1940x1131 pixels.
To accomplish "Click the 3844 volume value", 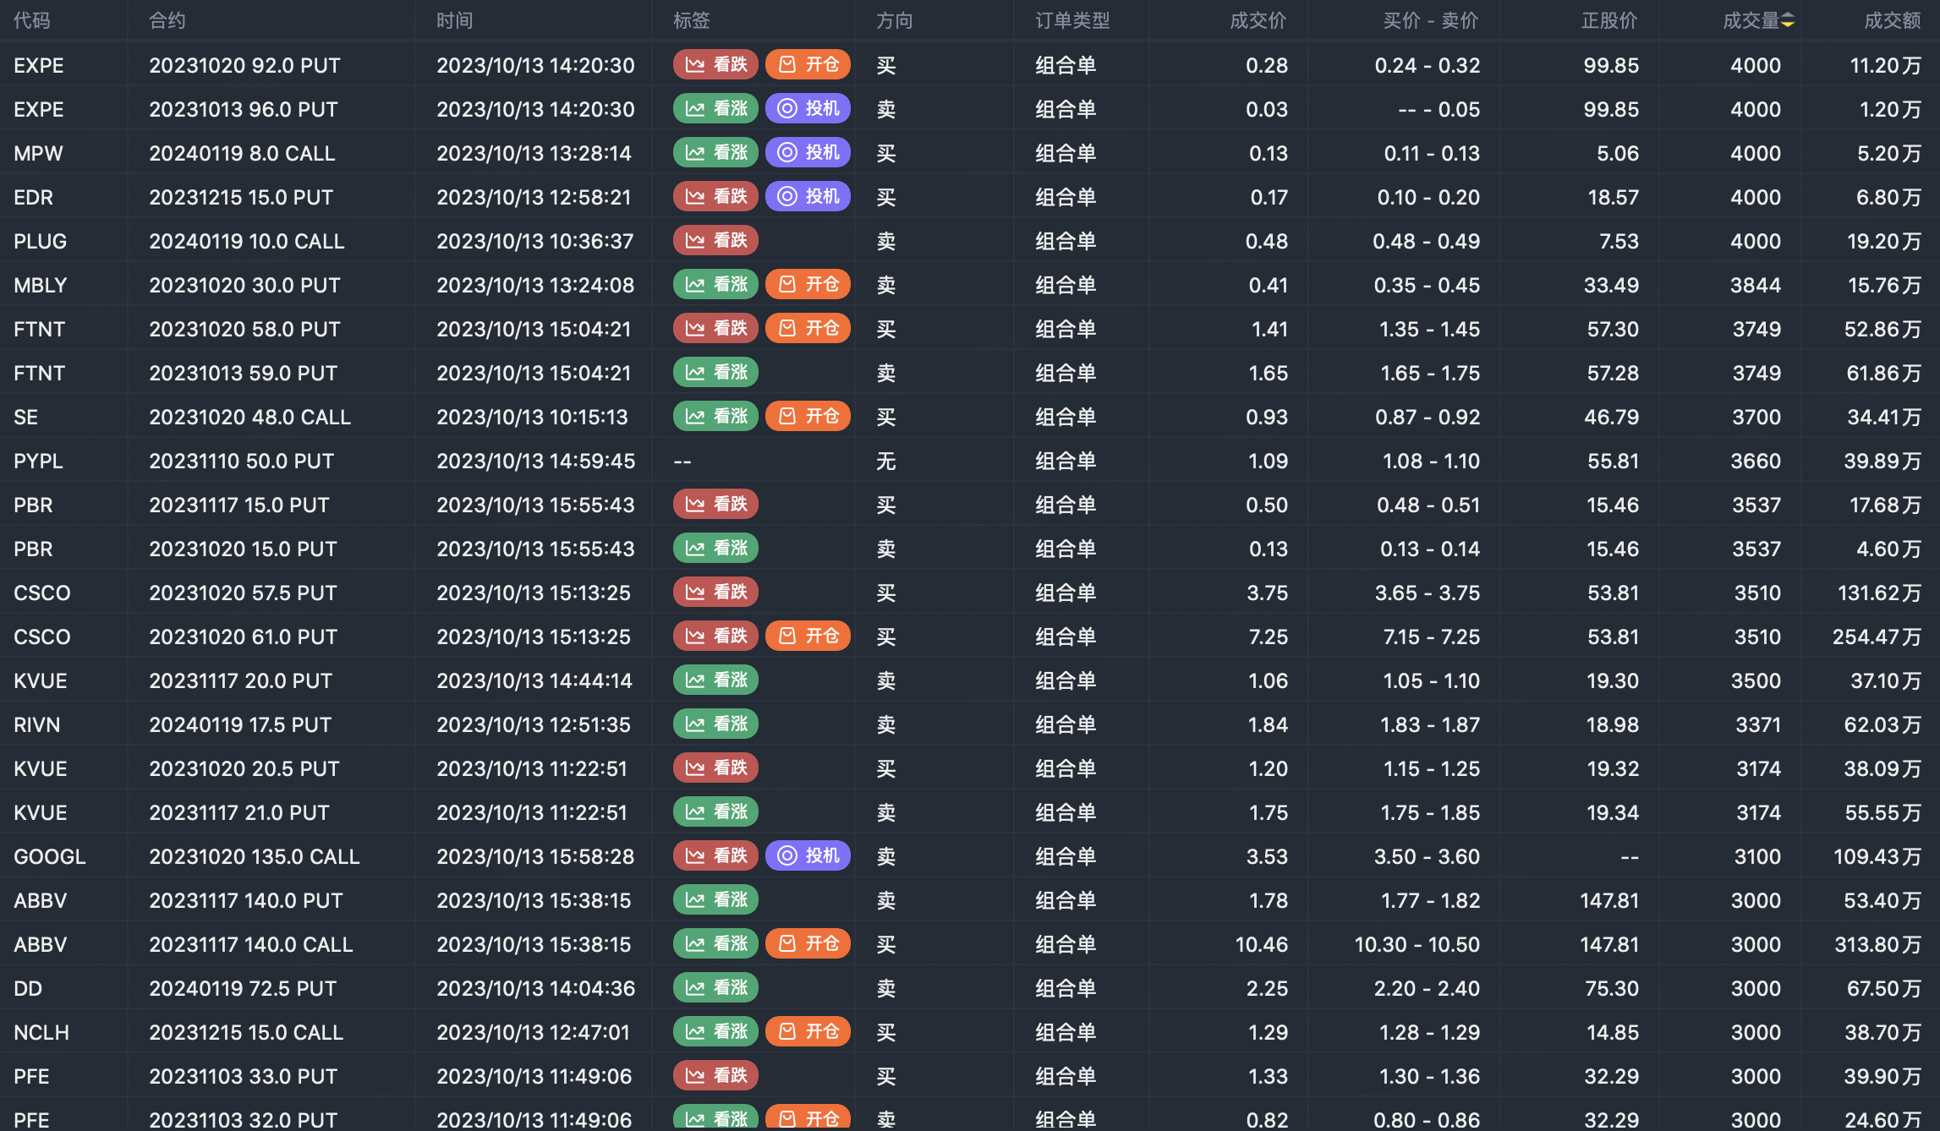I will 1756,285.
